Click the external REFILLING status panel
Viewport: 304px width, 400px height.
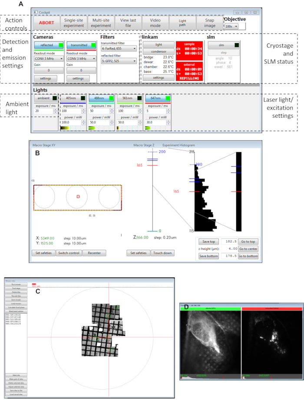[x=189, y=71]
